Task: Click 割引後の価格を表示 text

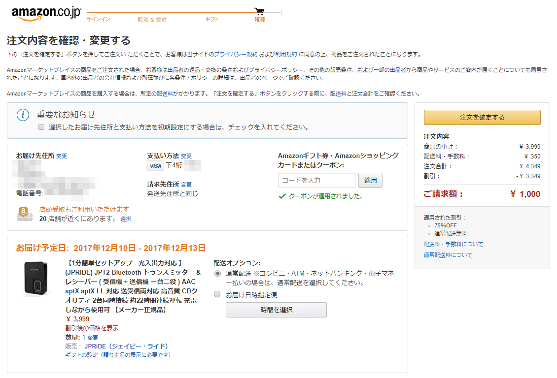Action: point(92,328)
